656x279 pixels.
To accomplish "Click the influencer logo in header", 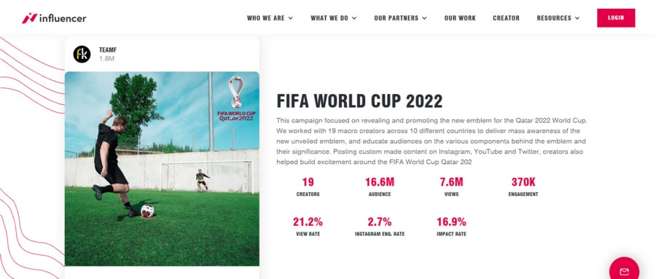I will coord(54,18).
